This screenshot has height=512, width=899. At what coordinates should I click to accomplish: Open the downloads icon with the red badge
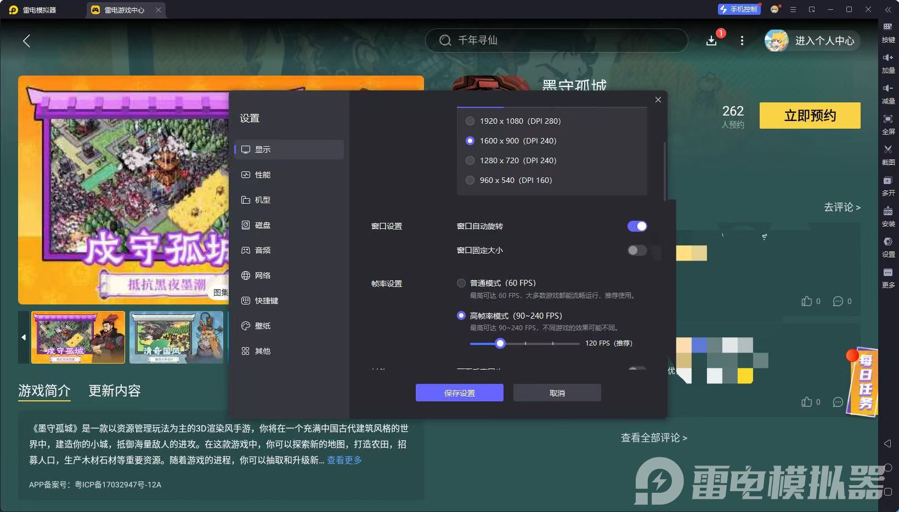pyautogui.click(x=711, y=41)
